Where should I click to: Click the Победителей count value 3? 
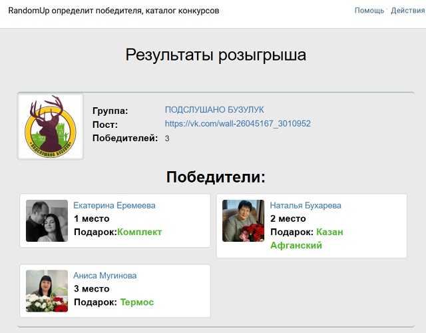167,139
